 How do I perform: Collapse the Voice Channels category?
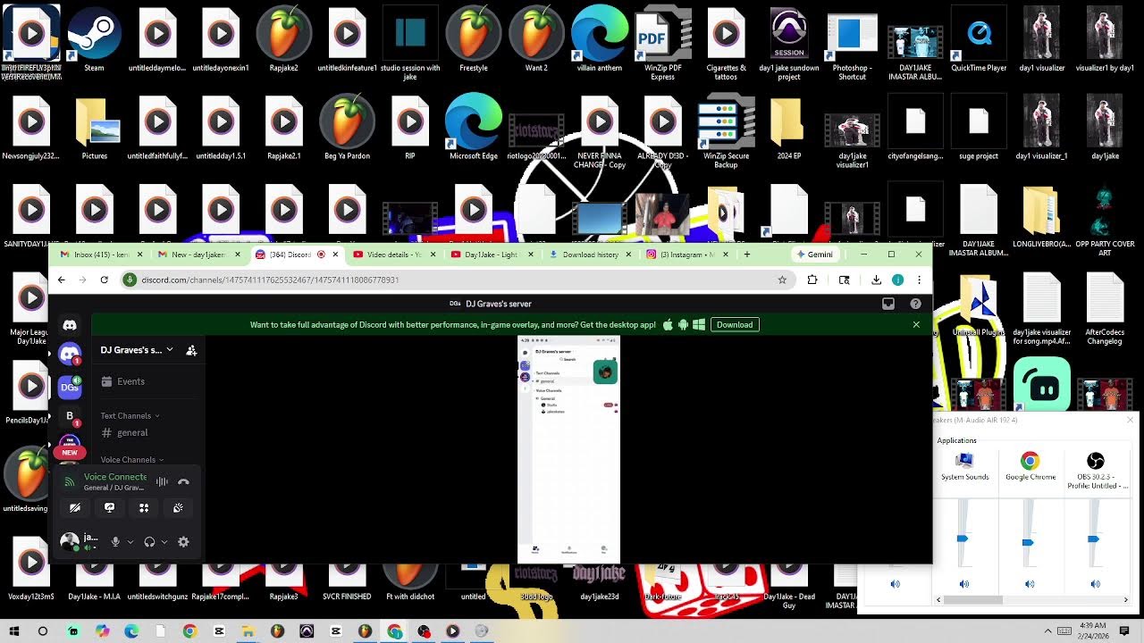132,460
